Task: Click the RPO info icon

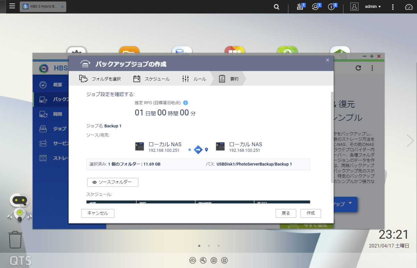Action: pyautogui.click(x=186, y=103)
